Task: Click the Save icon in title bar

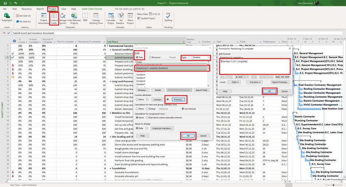Action: tap(5, 3)
